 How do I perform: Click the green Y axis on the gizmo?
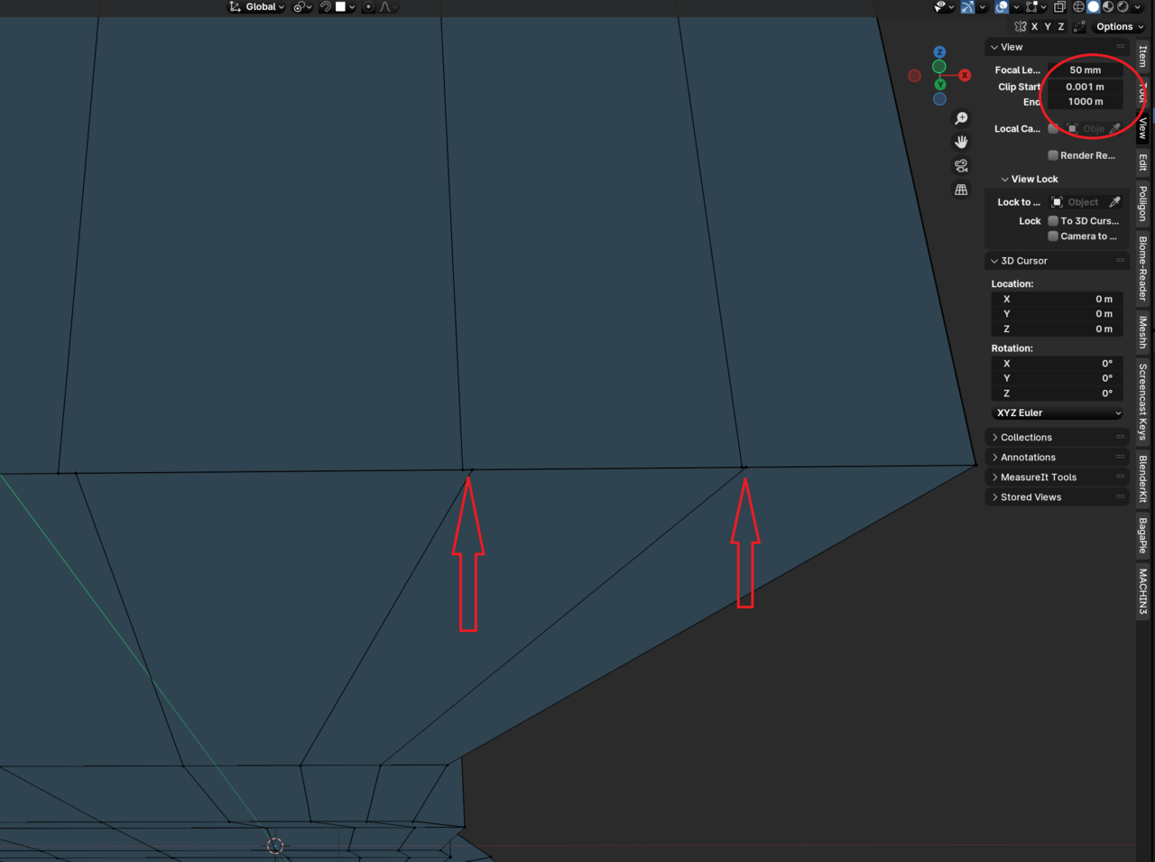(939, 85)
